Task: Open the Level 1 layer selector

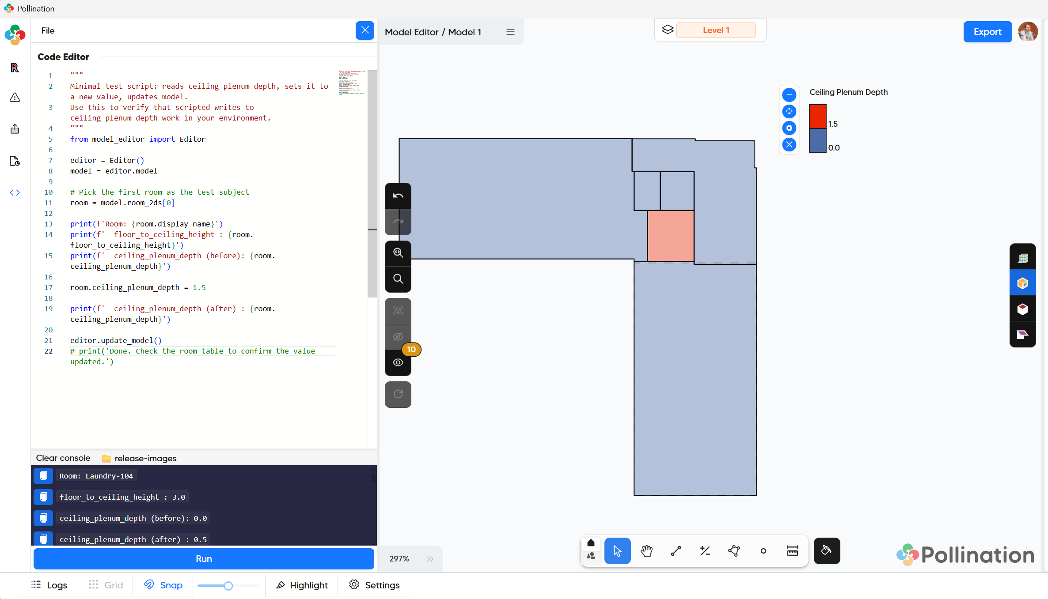Action: [x=716, y=30]
